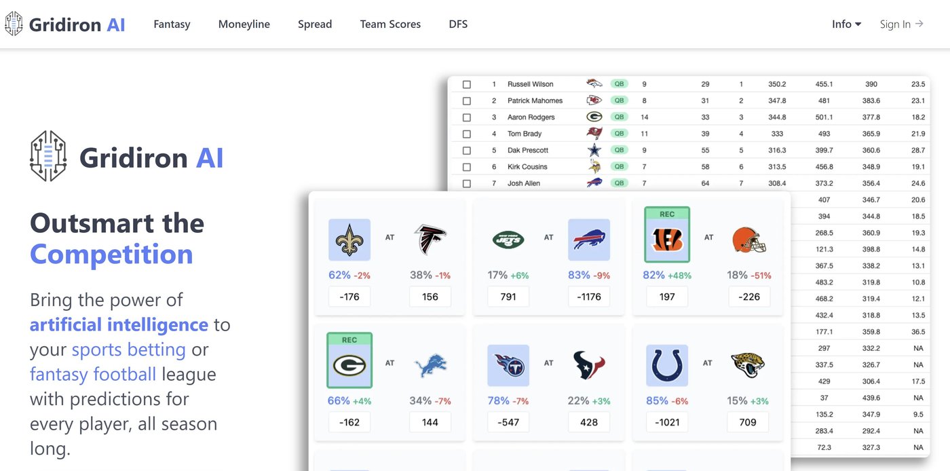Select the Titans team logo
Viewport: 950px width, 471px height.
(x=508, y=366)
